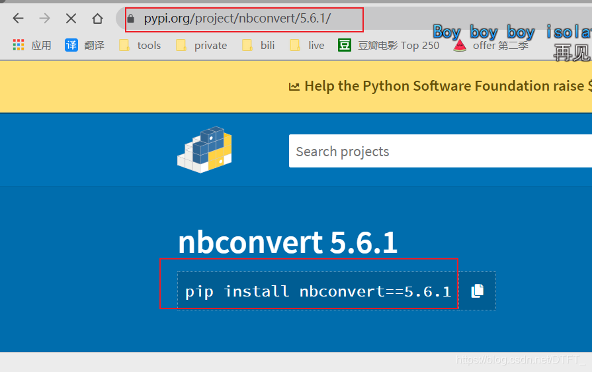Open the tools bookmark folder

pyautogui.click(x=140, y=45)
